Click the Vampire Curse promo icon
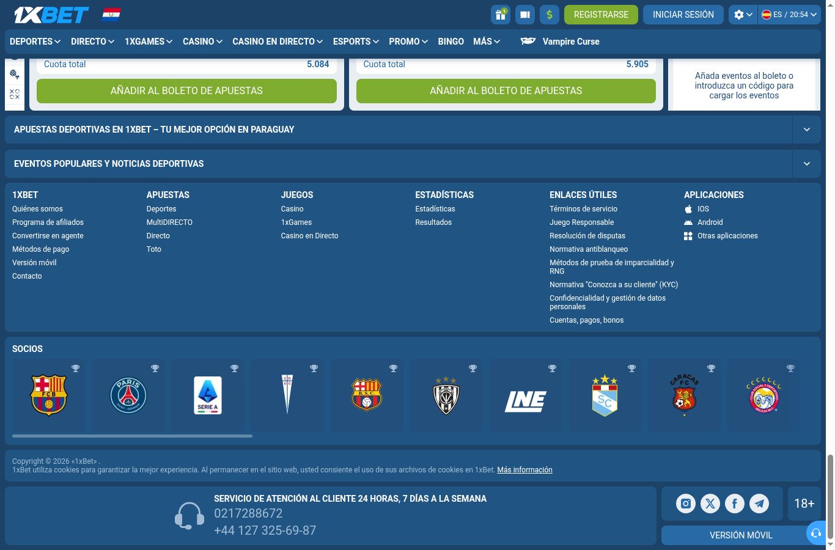 pos(528,41)
